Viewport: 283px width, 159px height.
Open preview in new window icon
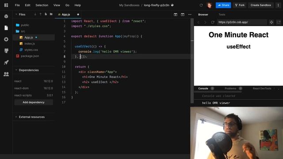tap(279, 23)
